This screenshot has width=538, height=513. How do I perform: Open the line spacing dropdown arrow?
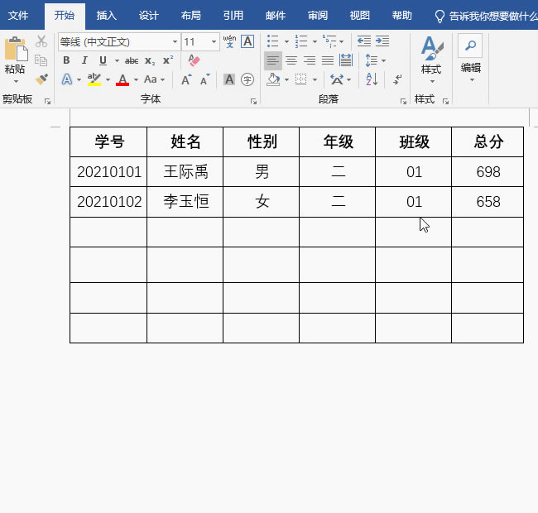tap(383, 60)
